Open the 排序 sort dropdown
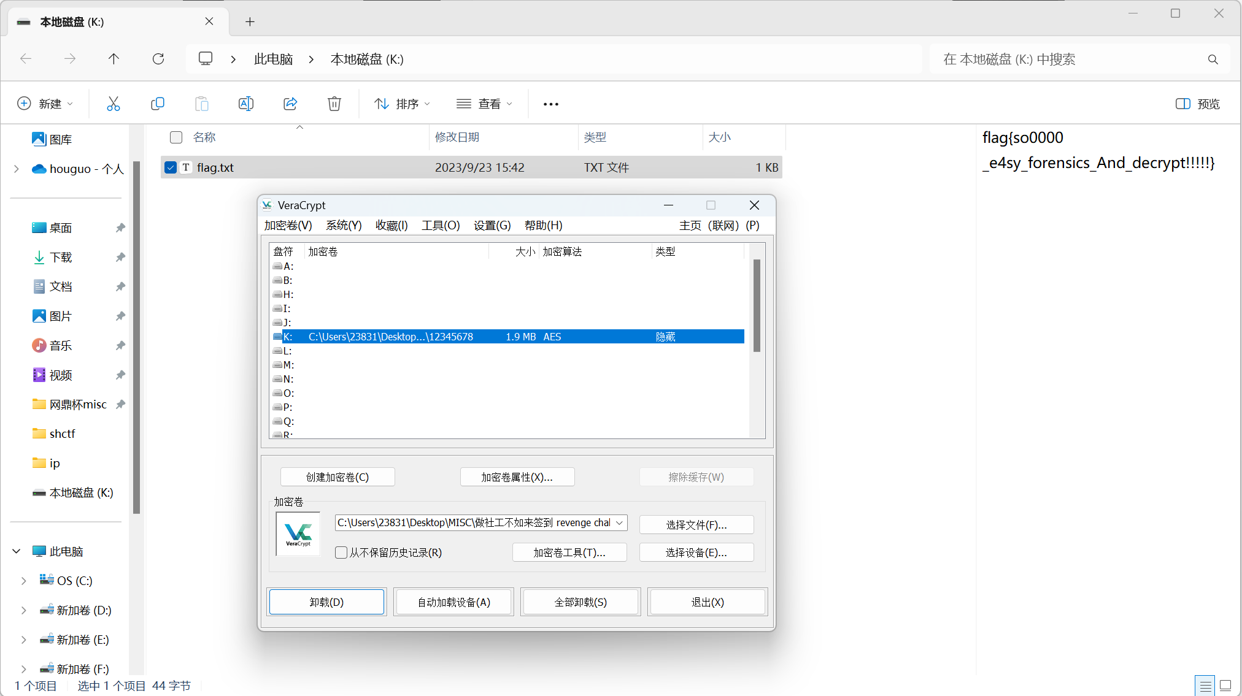The image size is (1242, 696). coord(403,104)
